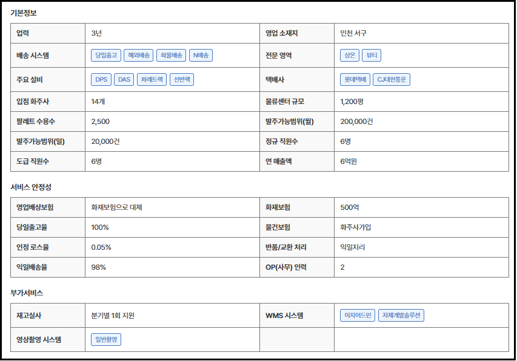Click the 뷰티 specialty tag
Viewport: 517px width, 361px height.
[x=372, y=56]
